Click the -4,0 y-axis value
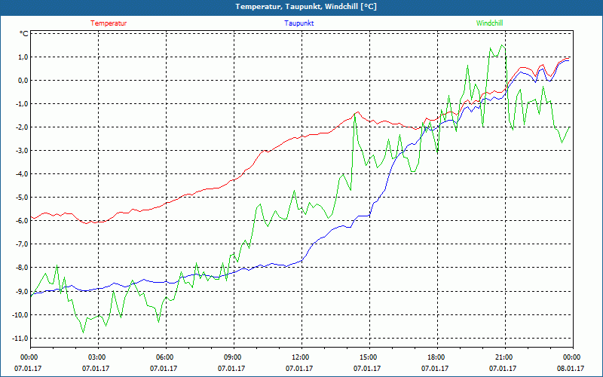 (x=22, y=174)
